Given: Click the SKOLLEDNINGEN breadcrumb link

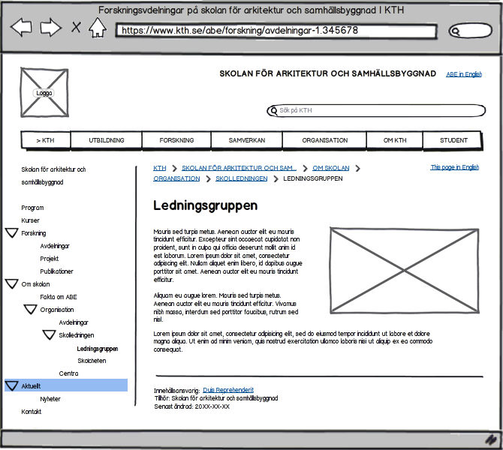Looking at the screenshot, I should (x=241, y=178).
